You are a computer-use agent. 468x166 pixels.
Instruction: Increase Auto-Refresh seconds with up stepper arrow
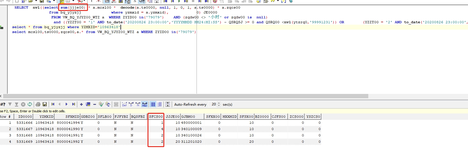pos(219,103)
